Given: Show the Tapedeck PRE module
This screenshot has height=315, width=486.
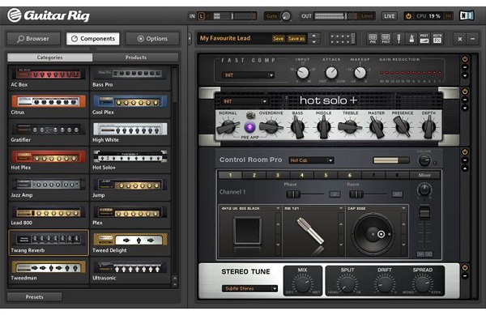Looking at the screenshot, I should [x=373, y=39].
